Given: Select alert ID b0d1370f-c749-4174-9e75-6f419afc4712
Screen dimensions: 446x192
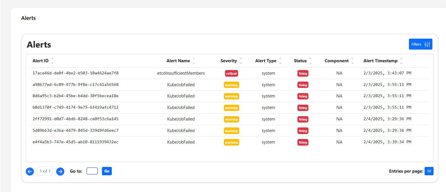Looking at the screenshot, I should [x=76, y=107].
